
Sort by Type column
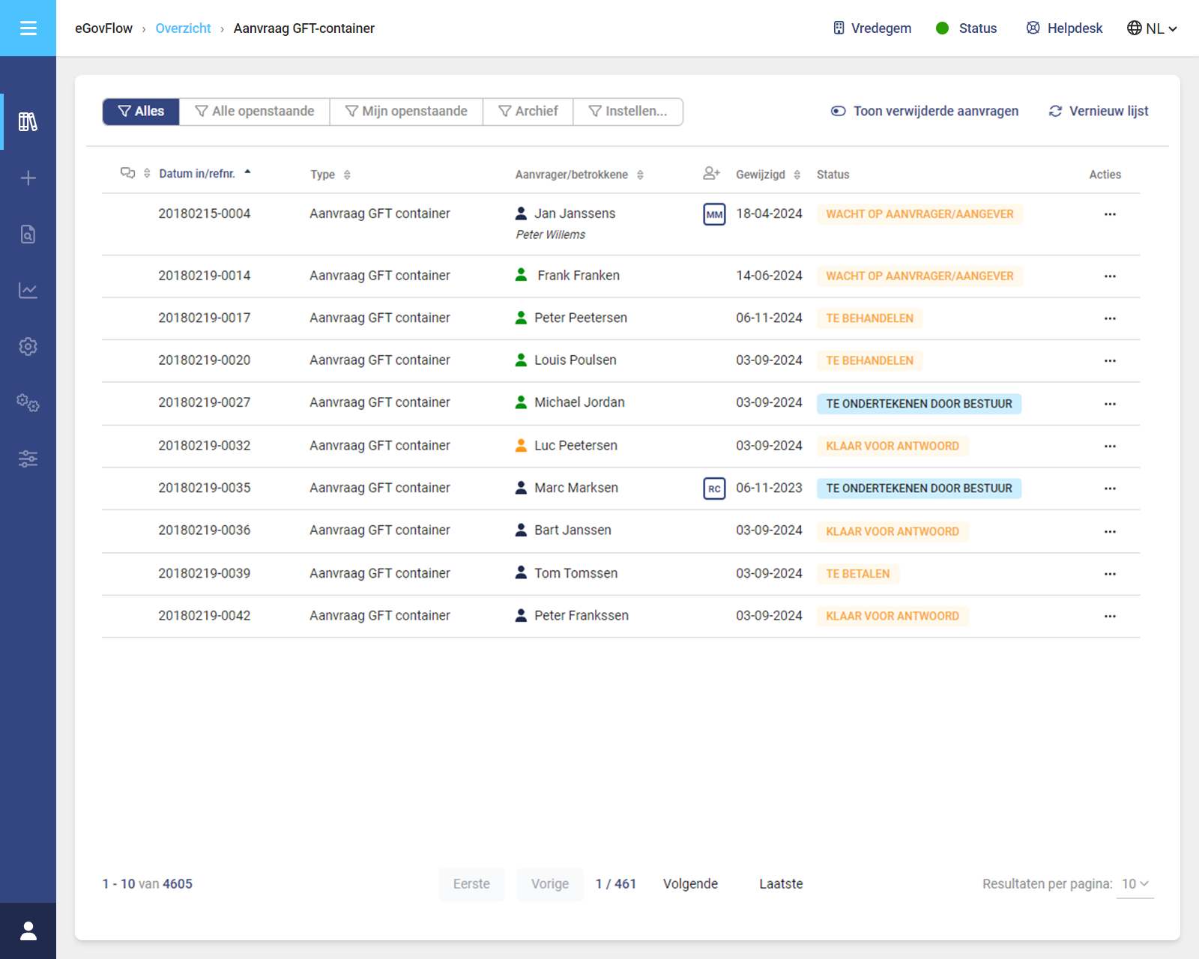point(330,175)
